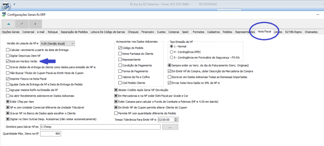This screenshot has width=324, height=146.
Task: Cancel changes with the X toolbar button
Action: pos(35,24)
